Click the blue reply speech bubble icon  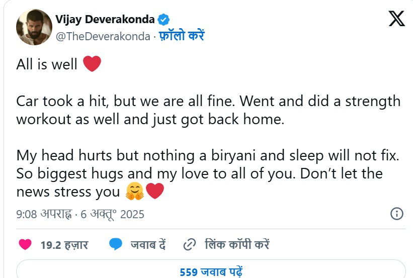116,245
